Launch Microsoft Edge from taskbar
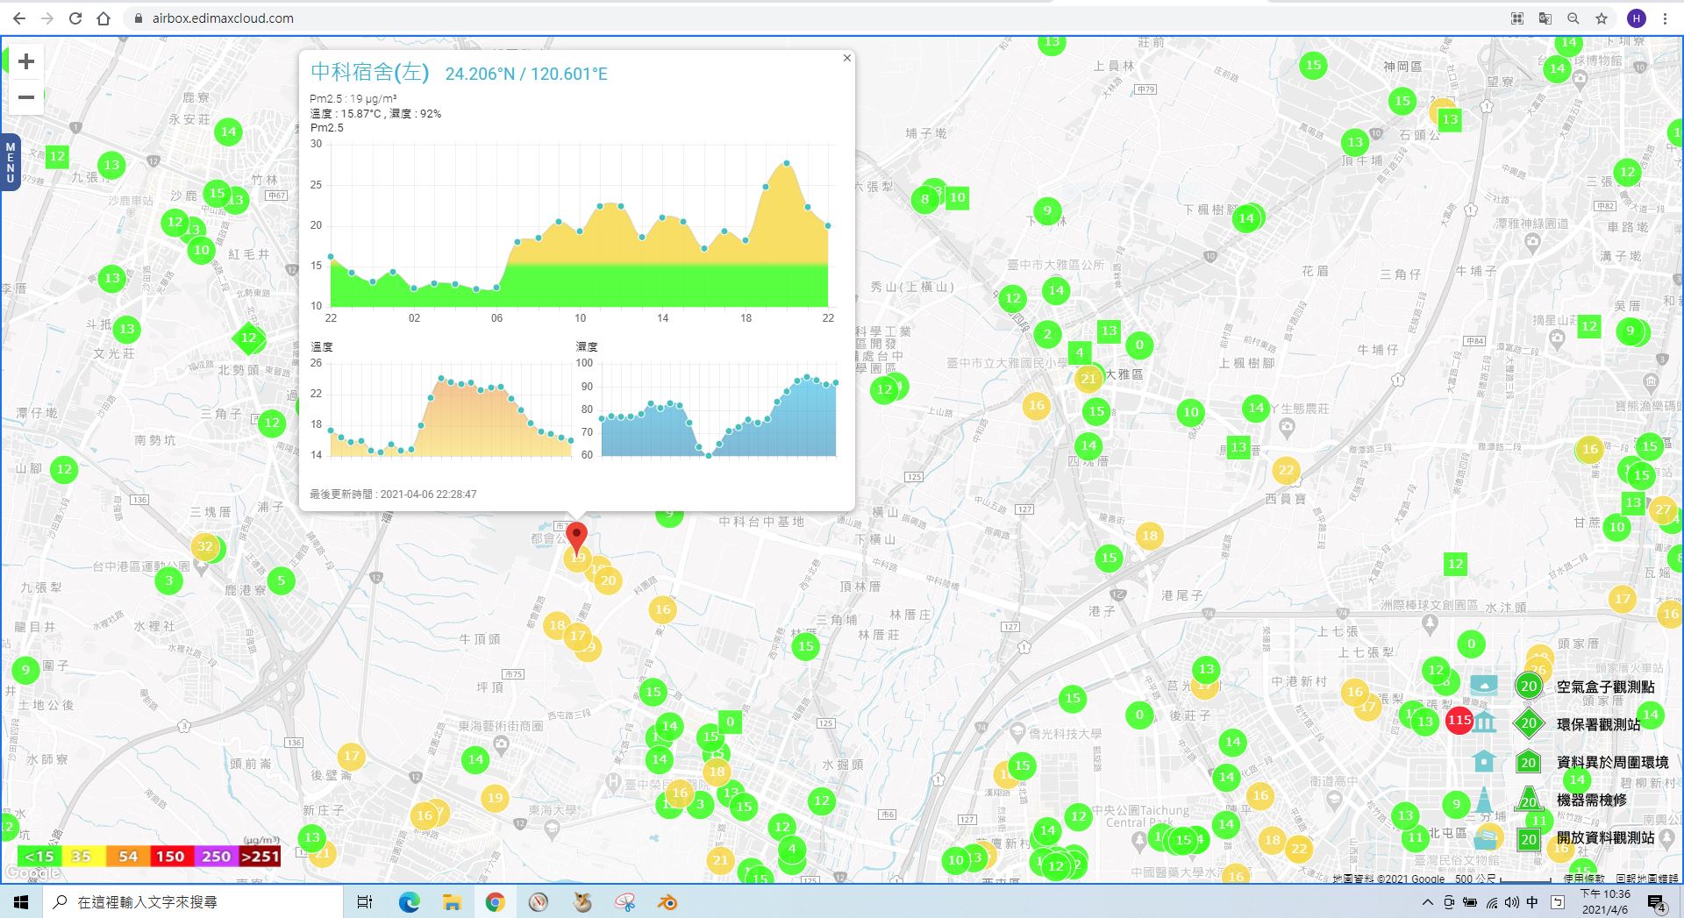 pyautogui.click(x=409, y=902)
